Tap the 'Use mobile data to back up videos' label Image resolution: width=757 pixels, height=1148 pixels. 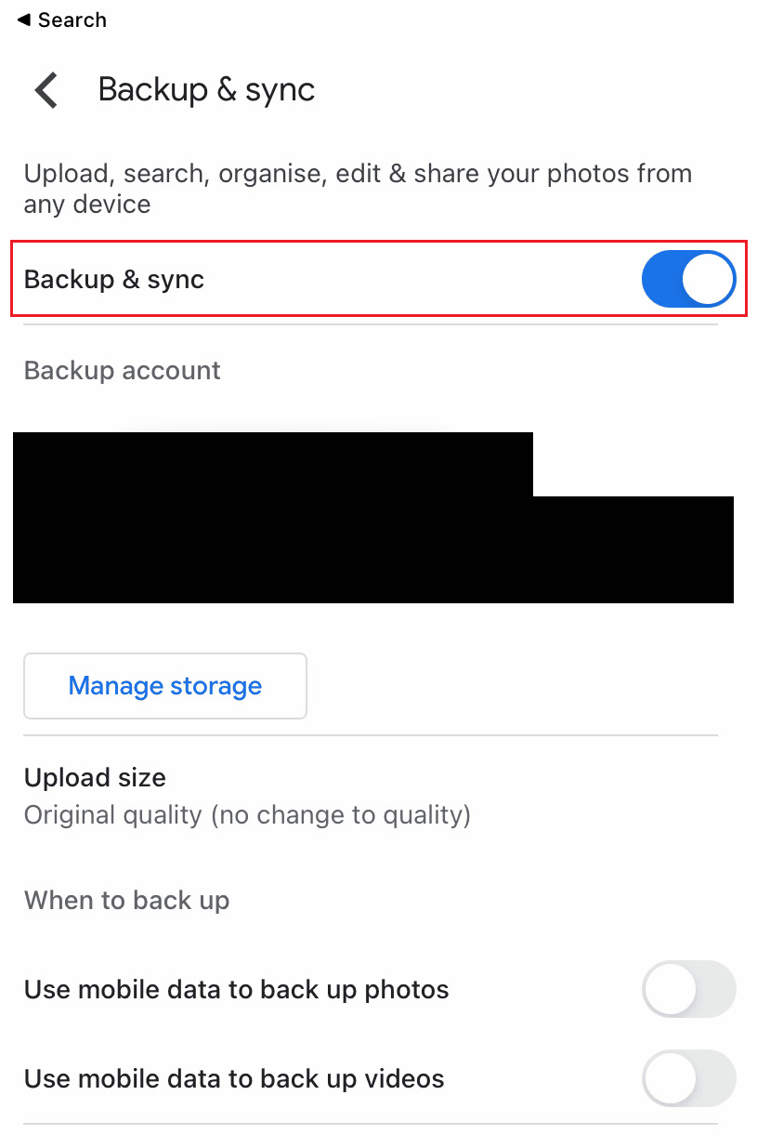pos(234,1078)
